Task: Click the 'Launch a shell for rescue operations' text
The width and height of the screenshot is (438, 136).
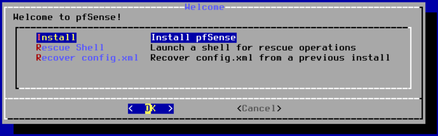Action: point(253,48)
